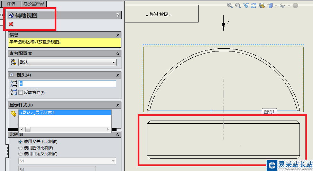The image size is (313, 171).
Task: Click the lower 5:1 scale text field
Action: click(57, 169)
